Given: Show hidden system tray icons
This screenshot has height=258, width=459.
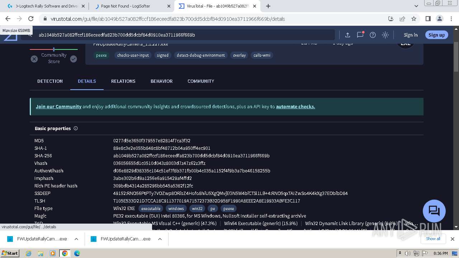Looking at the screenshot, I should pyautogui.click(x=400, y=253).
